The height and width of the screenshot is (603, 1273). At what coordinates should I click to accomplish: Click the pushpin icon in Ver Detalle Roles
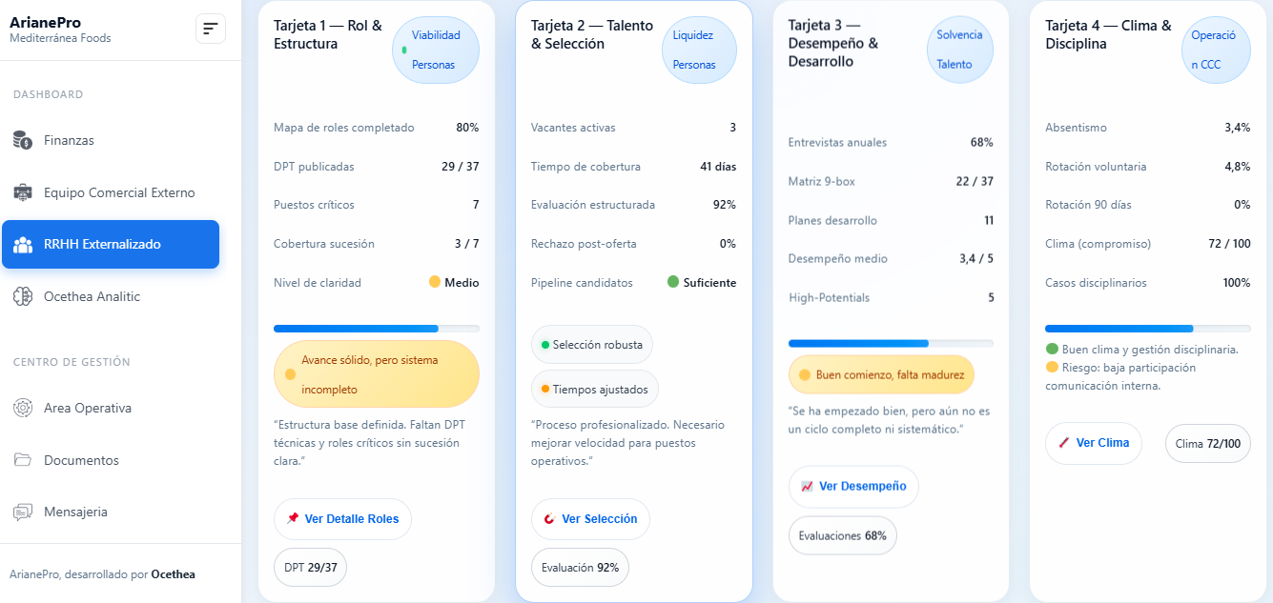pyautogui.click(x=293, y=519)
